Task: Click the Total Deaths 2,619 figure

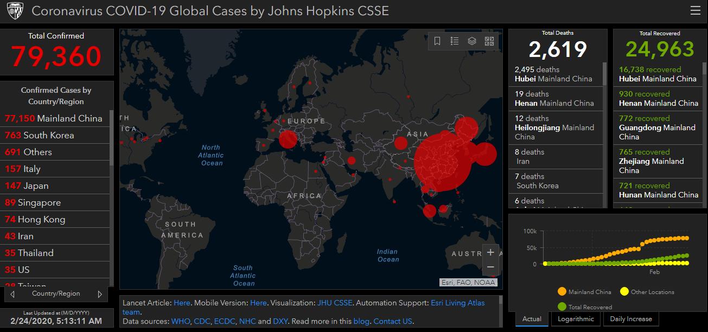Action: point(558,49)
